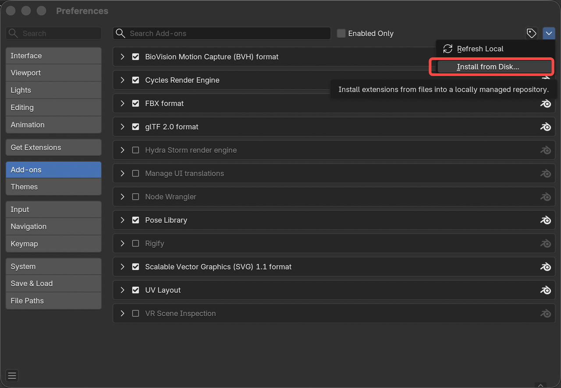Enable the Rigify add-on checkbox
Viewport: 561px width, 388px height.
coord(135,243)
